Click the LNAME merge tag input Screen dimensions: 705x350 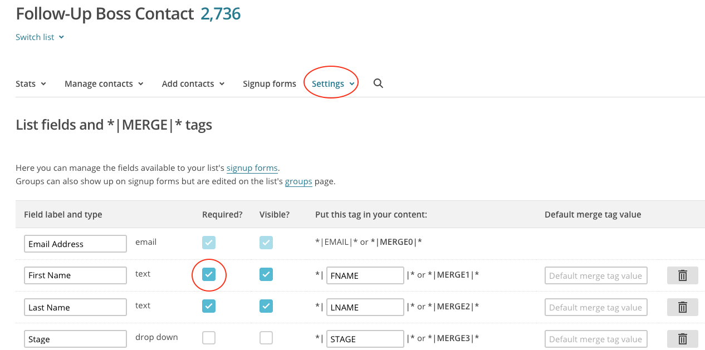coord(365,307)
